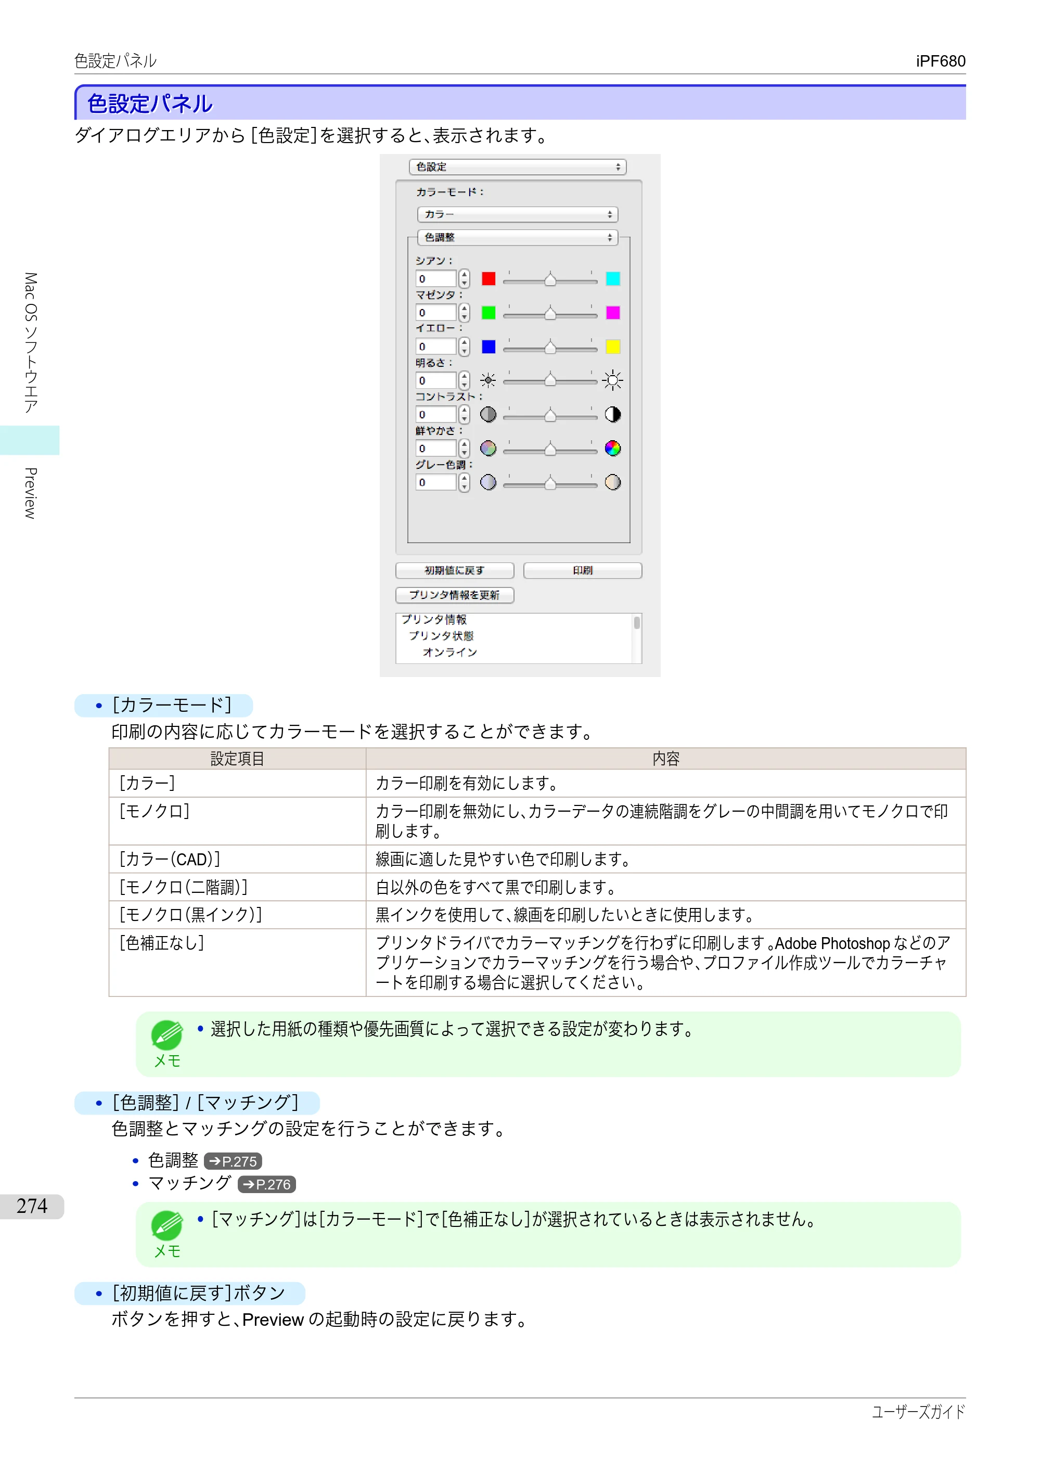Image resolution: width=1041 pixels, height=1472 pixels.
Task: Click the bright sun icon for lighter brightness
Action: point(613,380)
